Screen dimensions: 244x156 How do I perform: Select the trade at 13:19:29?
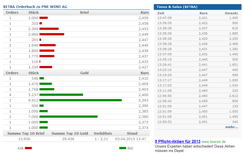(x=198, y=75)
